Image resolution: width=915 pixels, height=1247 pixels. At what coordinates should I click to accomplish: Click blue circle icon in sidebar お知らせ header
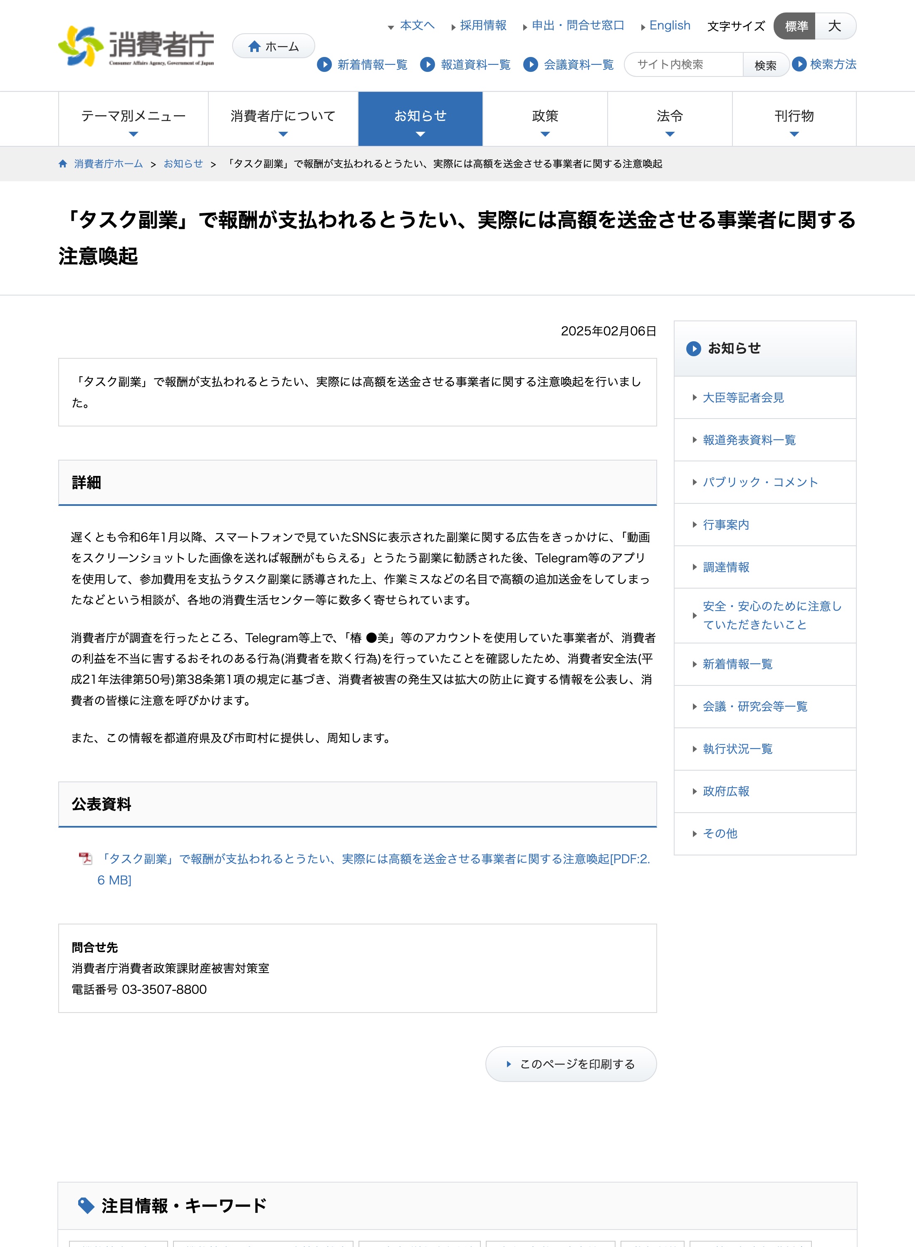pos(693,349)
